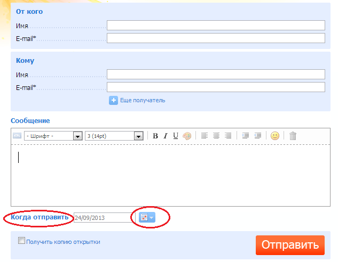Apply italic formatting to message text

(166, 136)
